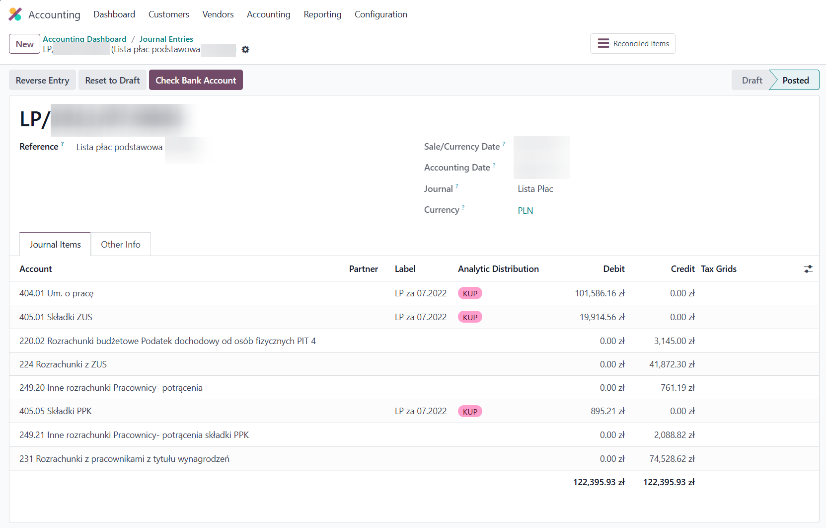Select the 224 Rozrachunki z ZUS row
This screenshot has width=826, height=528.
tap(63, 364)
